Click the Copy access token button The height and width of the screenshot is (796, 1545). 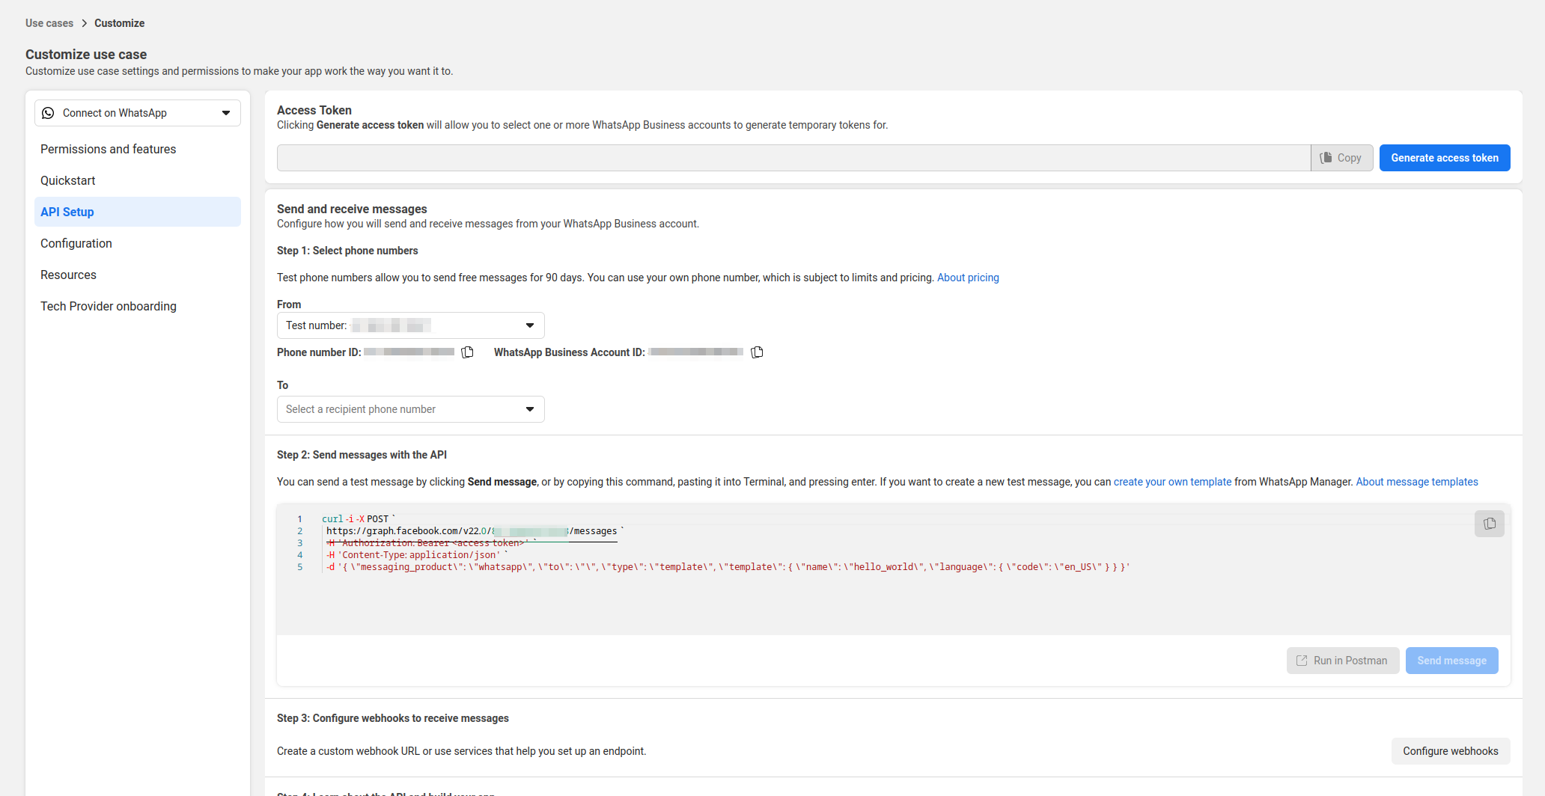(x=1341, y=158)
